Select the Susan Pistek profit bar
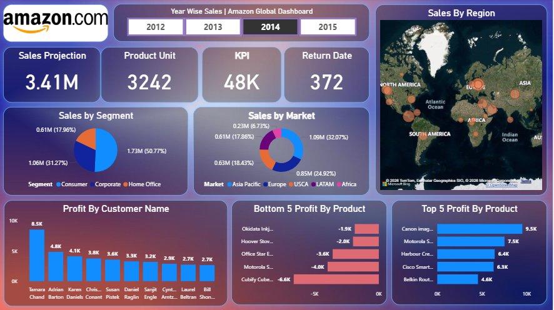This screenshot has height=310, width=554. click(113, 271)
